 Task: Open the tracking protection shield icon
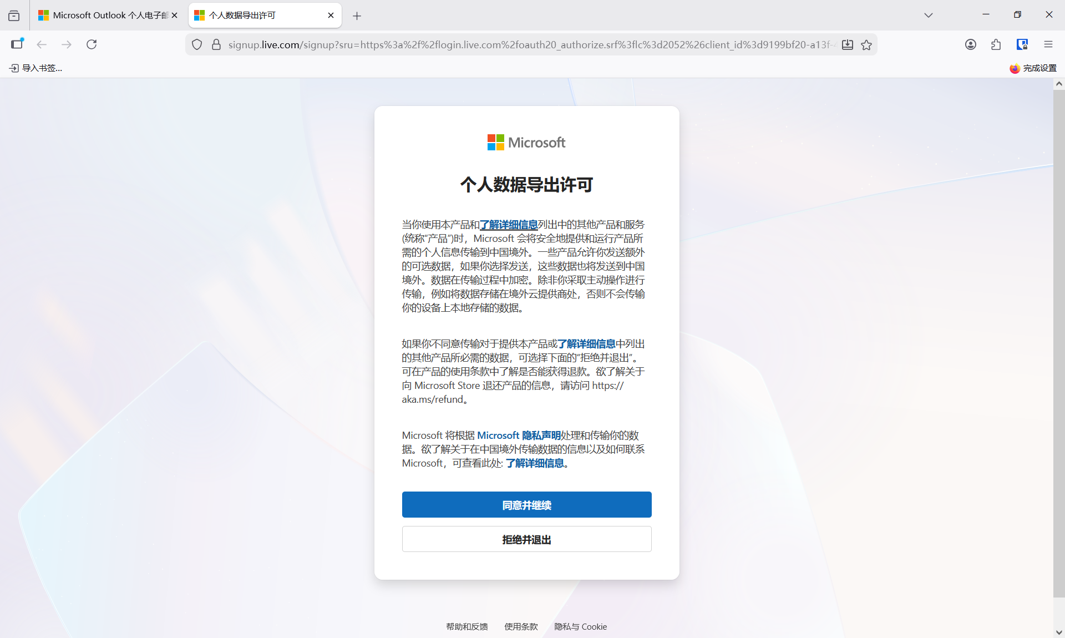tap(197, 44)
